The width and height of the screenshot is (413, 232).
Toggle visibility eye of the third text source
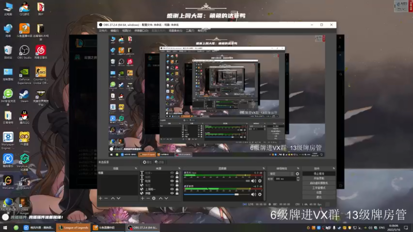coord(172,181)
